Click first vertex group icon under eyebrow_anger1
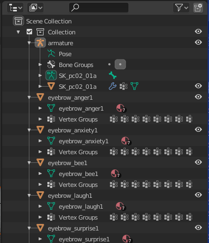This screenshot has width=209, height=243. (114, 119)
